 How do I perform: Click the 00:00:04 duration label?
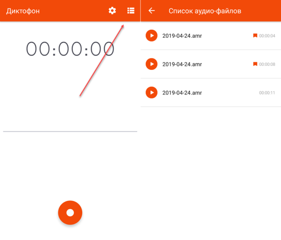click(x=267, y=36)
